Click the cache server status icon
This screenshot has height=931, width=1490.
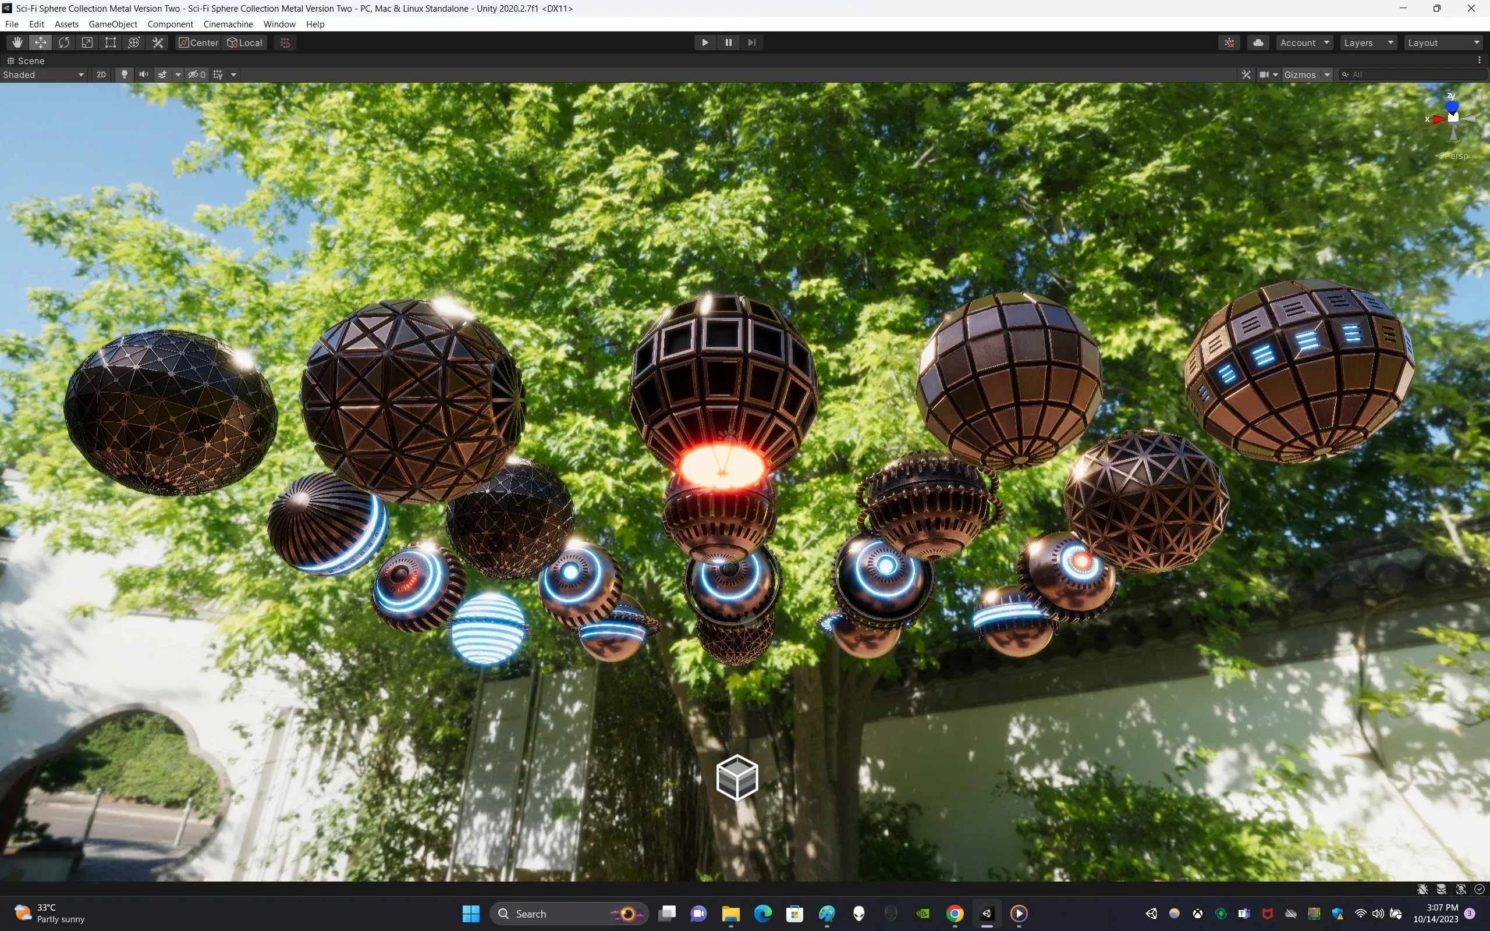click(x=1441, y=889)
